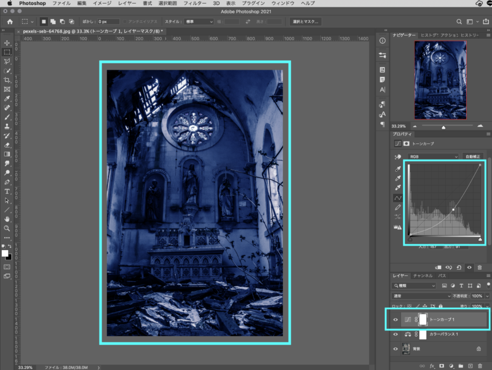This screenshot has height=370, width=492.
Task: Select the curve pencil draw tool
Action: 398,207
